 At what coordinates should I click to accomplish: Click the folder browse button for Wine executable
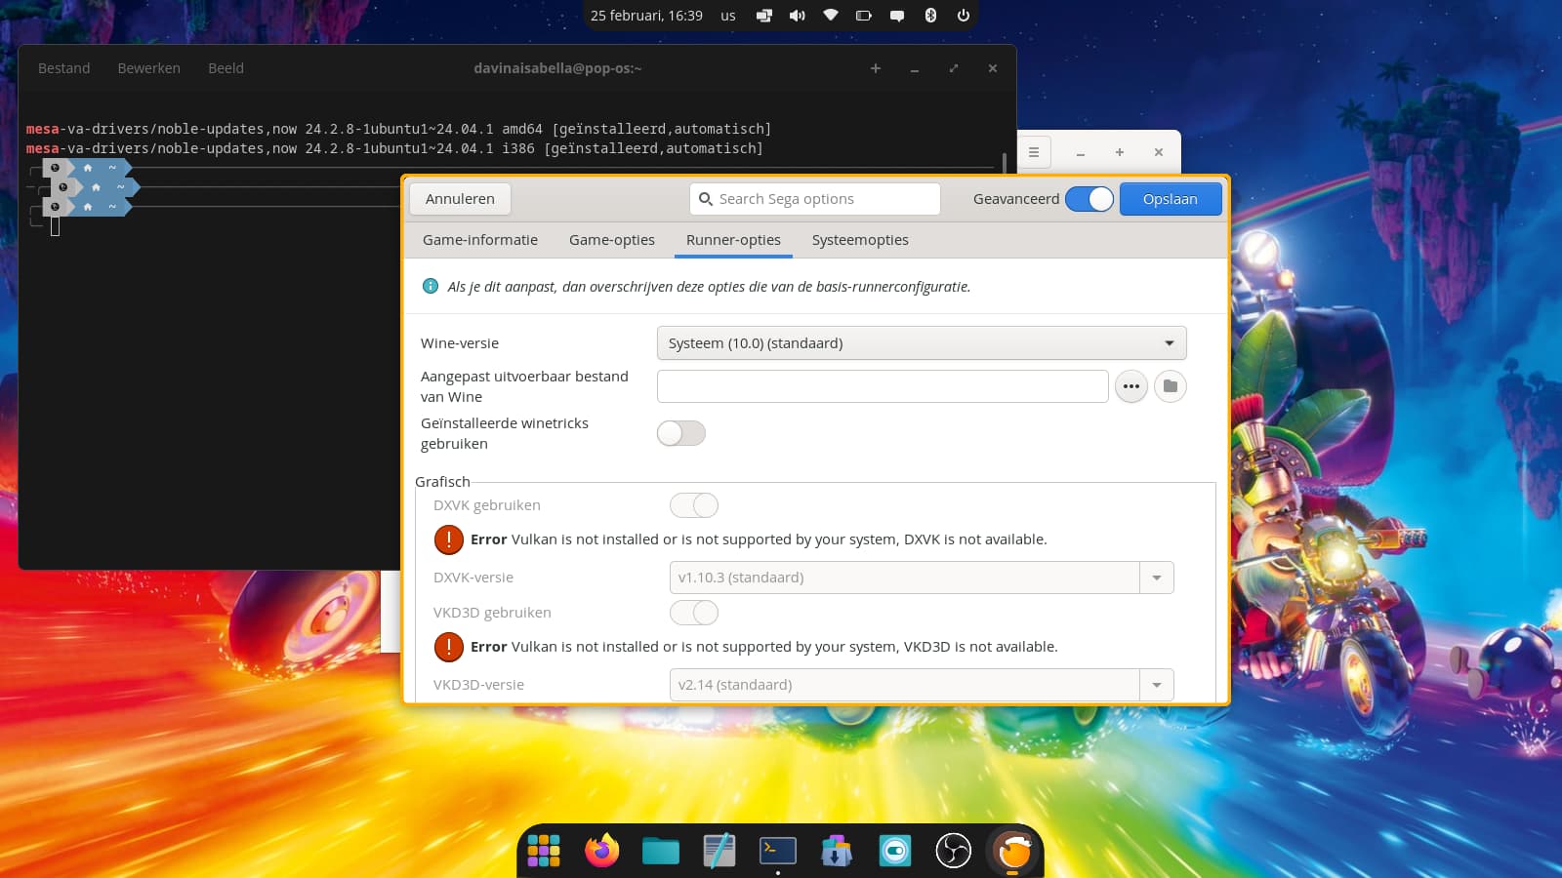coord(1171,386)
